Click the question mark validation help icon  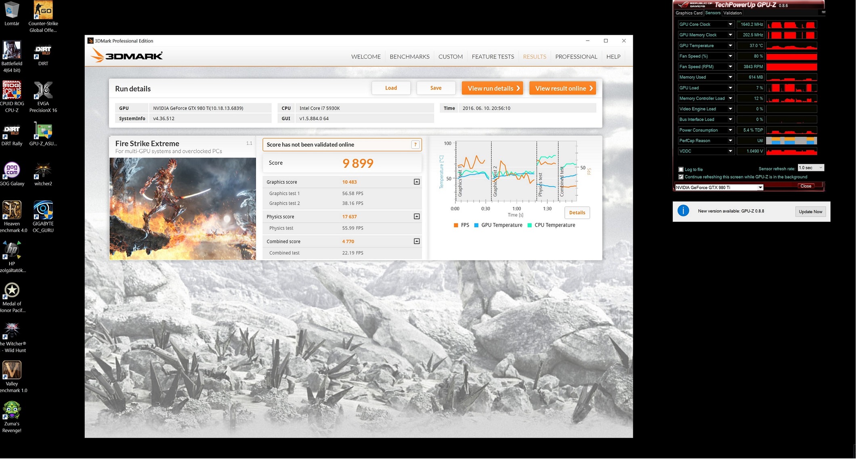tap(415, 144)
